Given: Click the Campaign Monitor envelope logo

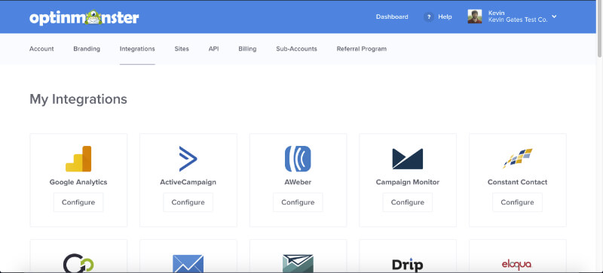Looking at the screenshot, I should [408, 159].
